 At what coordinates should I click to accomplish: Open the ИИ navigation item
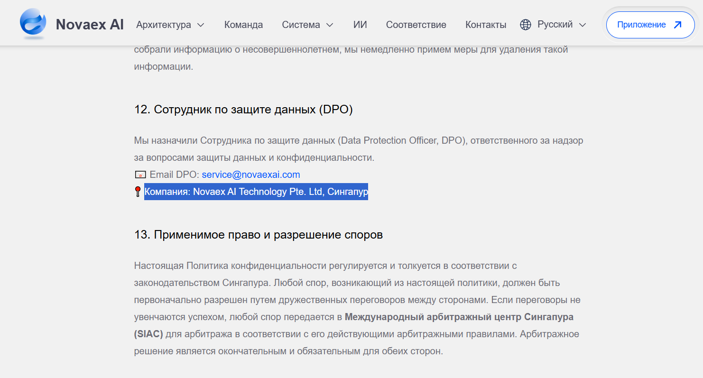coord(360,25)
